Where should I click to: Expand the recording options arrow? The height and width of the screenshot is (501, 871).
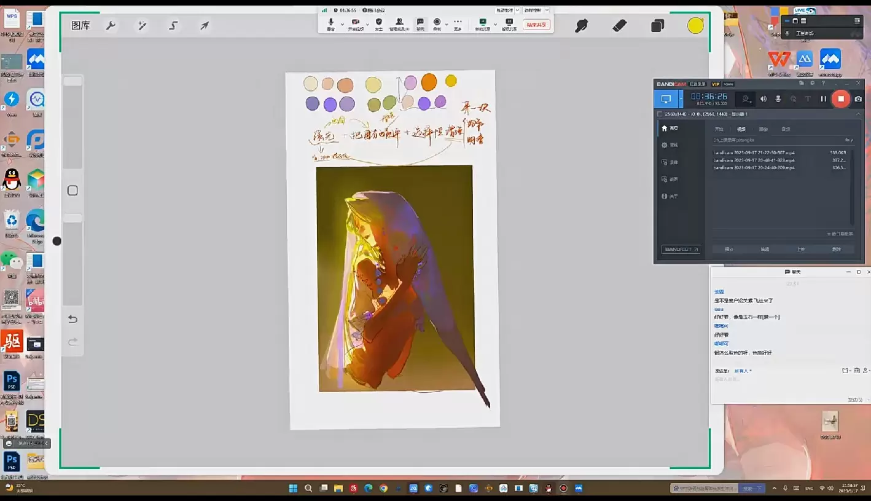click(x=446, y=25)
